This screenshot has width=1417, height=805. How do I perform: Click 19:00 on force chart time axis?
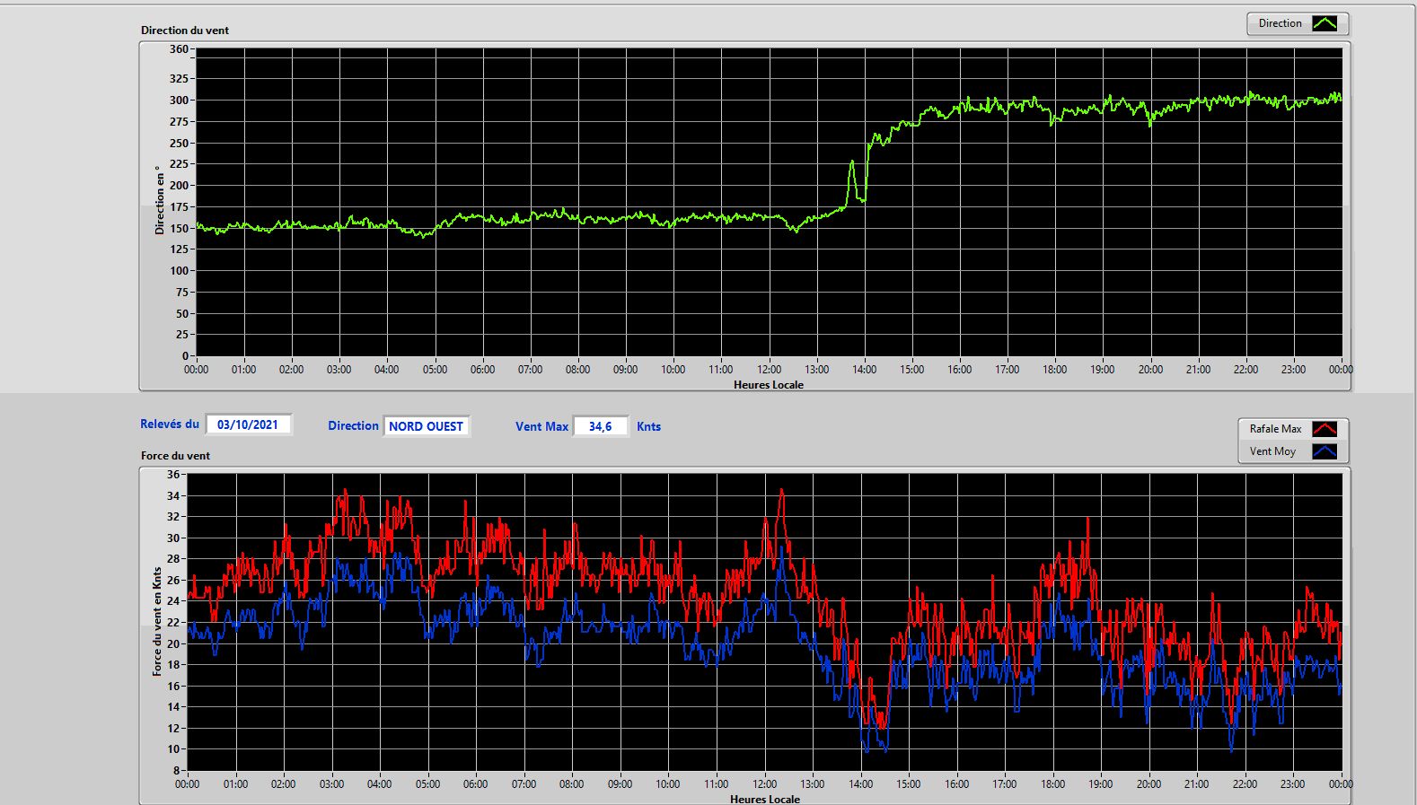[x=1100, y=784]
